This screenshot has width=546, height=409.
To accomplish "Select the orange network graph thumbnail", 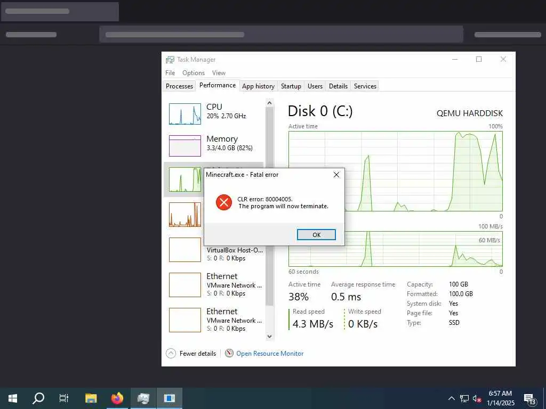I will pyautogui.click(x=185, y=215).
